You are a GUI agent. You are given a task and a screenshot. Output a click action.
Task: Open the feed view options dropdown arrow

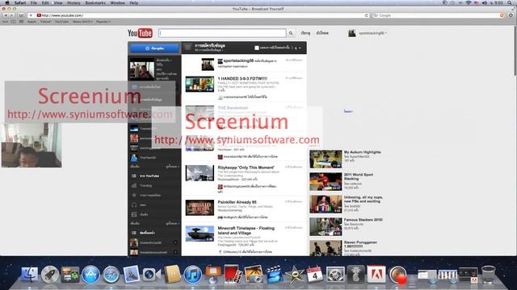click(300, 48)
